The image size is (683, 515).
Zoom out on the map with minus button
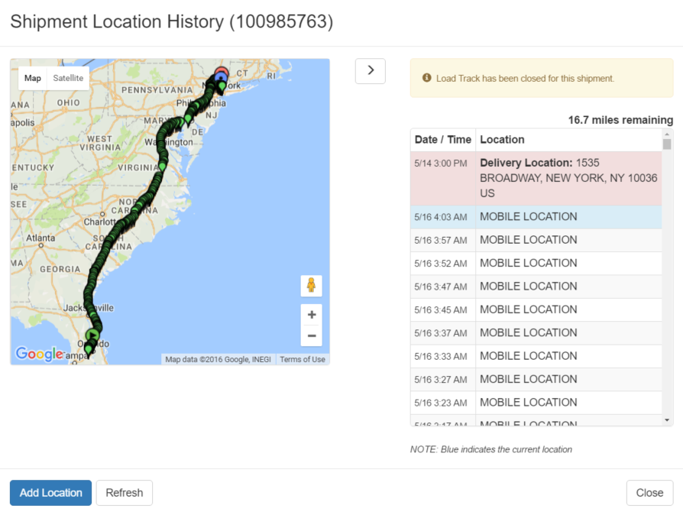pyautogui.click(x=312, y=335)
